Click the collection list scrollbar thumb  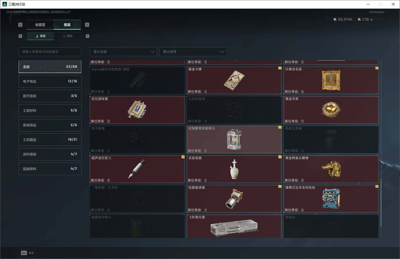tap(381, 202)
